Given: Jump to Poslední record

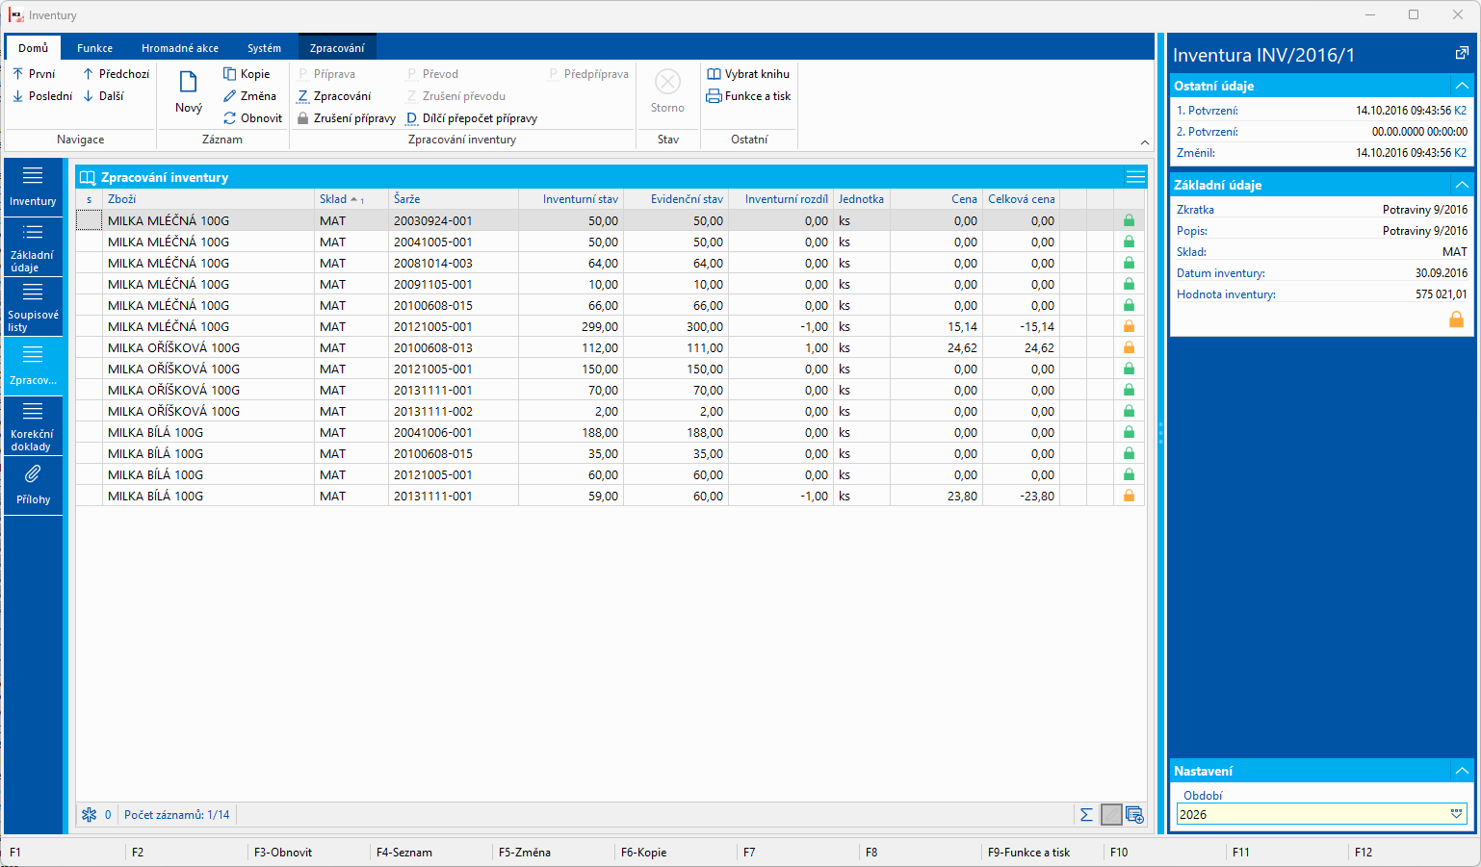Looking at the screenshot, I should pos(42,96).
